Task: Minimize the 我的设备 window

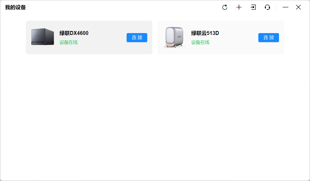Action: (285, 7)
